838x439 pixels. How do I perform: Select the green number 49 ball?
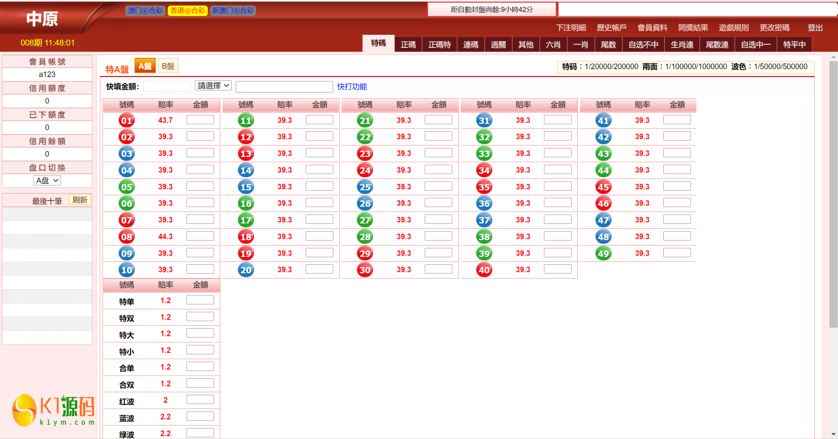603,253
